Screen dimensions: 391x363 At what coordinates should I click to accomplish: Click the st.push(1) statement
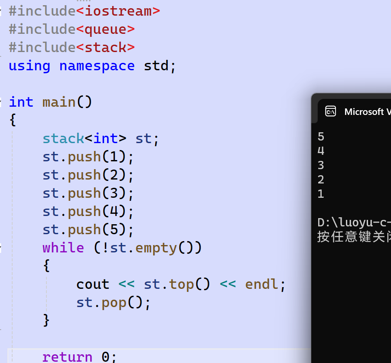pos(87,157)
